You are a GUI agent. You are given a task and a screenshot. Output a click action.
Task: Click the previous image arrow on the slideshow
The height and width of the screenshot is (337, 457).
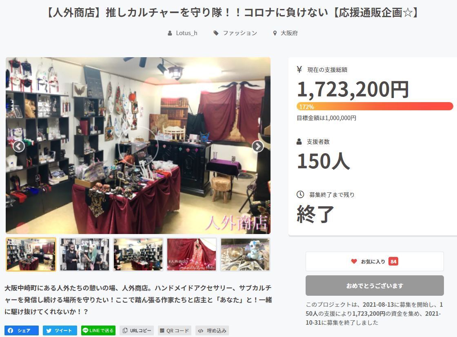pos(19,147)
